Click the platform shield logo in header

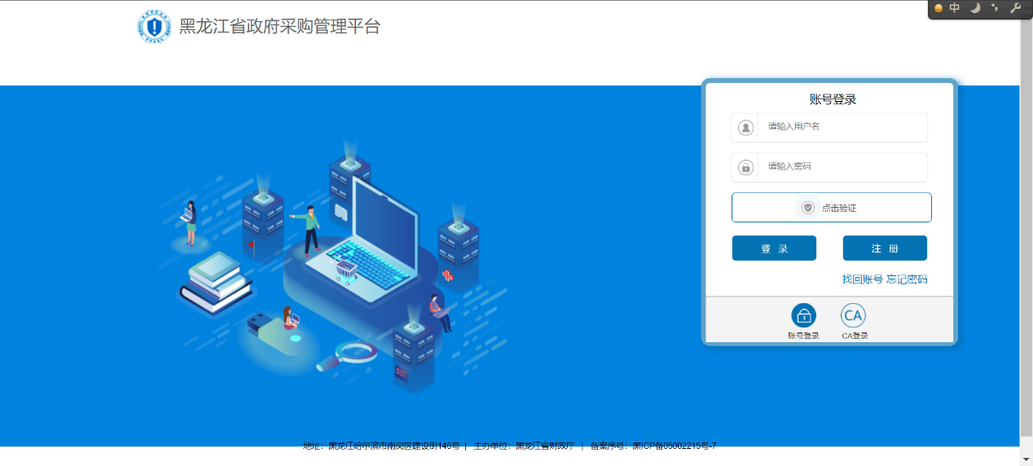pos(154,27)
